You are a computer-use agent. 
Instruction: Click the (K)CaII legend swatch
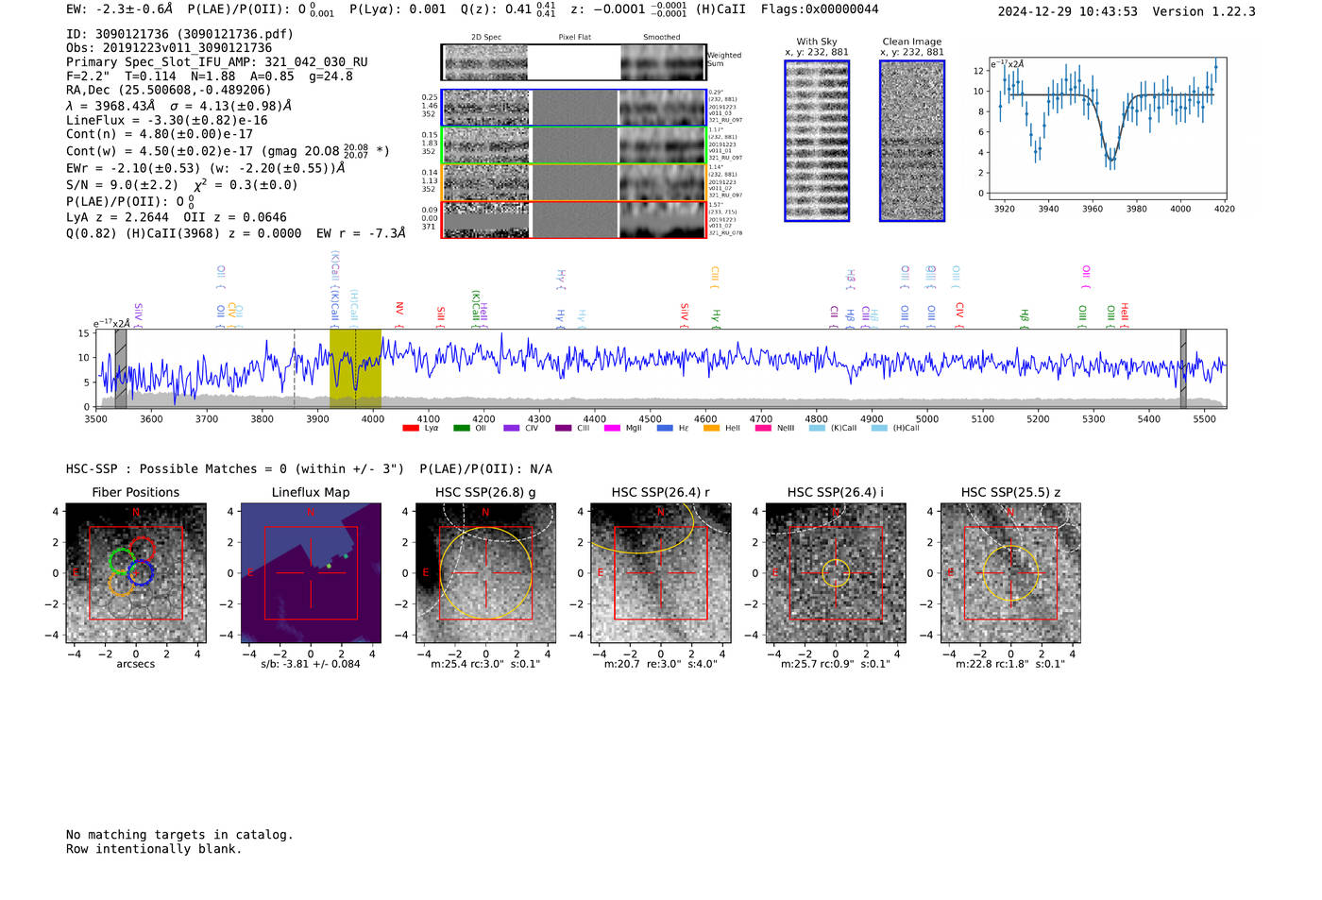point(817,428)
